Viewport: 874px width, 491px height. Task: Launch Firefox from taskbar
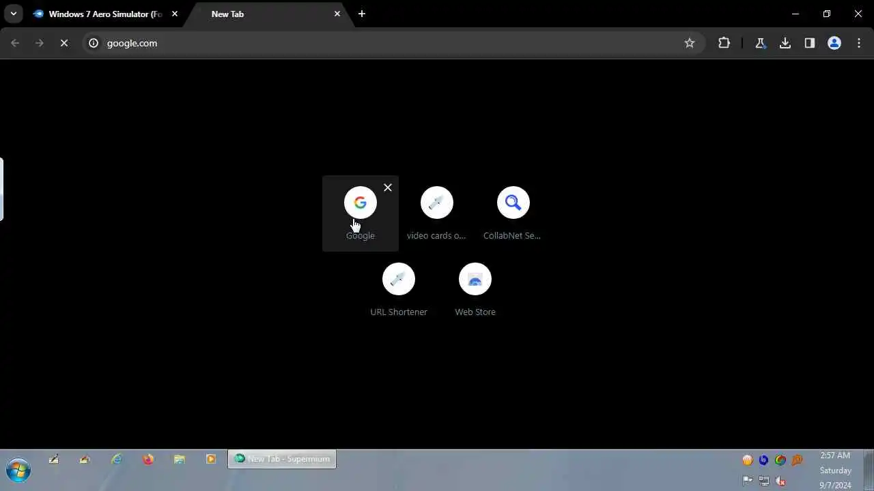(148, 459)
